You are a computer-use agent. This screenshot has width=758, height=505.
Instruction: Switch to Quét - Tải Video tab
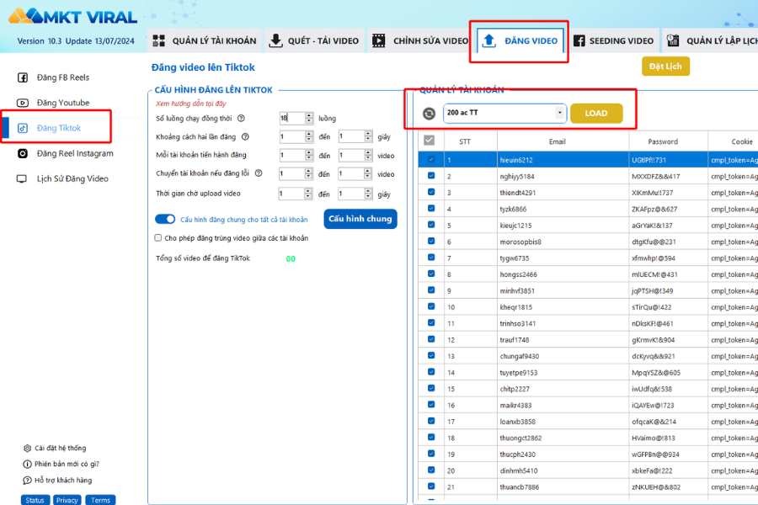tap(314, 40)
